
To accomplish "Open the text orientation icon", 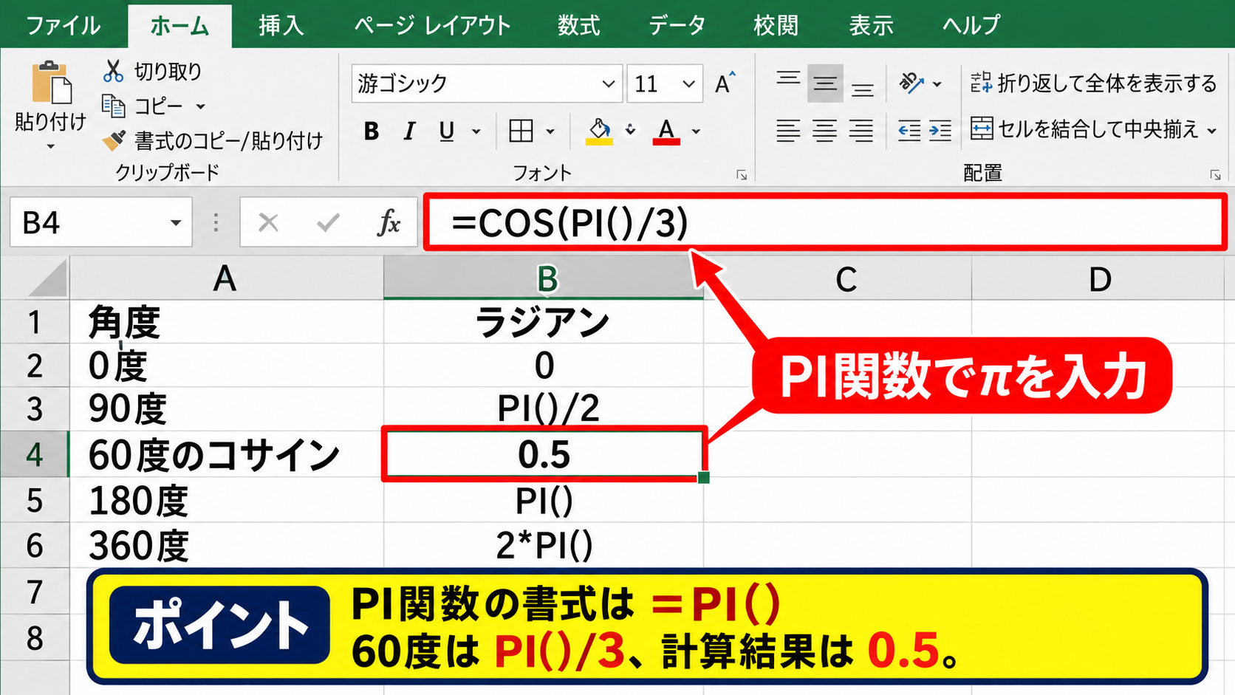I will coord(911,83).
